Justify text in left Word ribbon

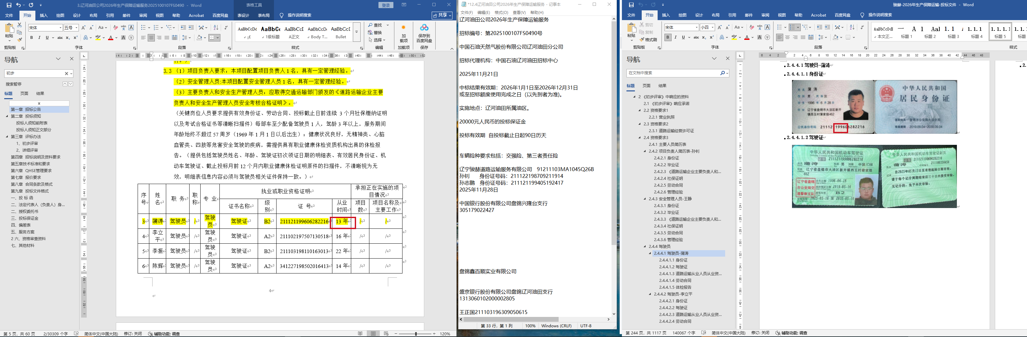pyautogui.click(x=167, y=38)
